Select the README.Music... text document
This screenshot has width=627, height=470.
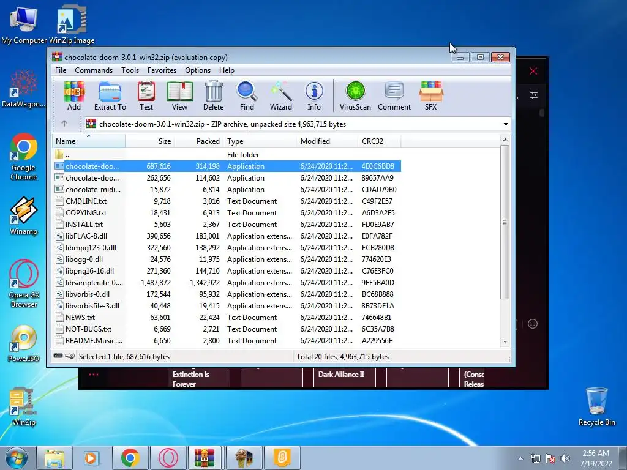pyautogui.click(x=227, y=340)
